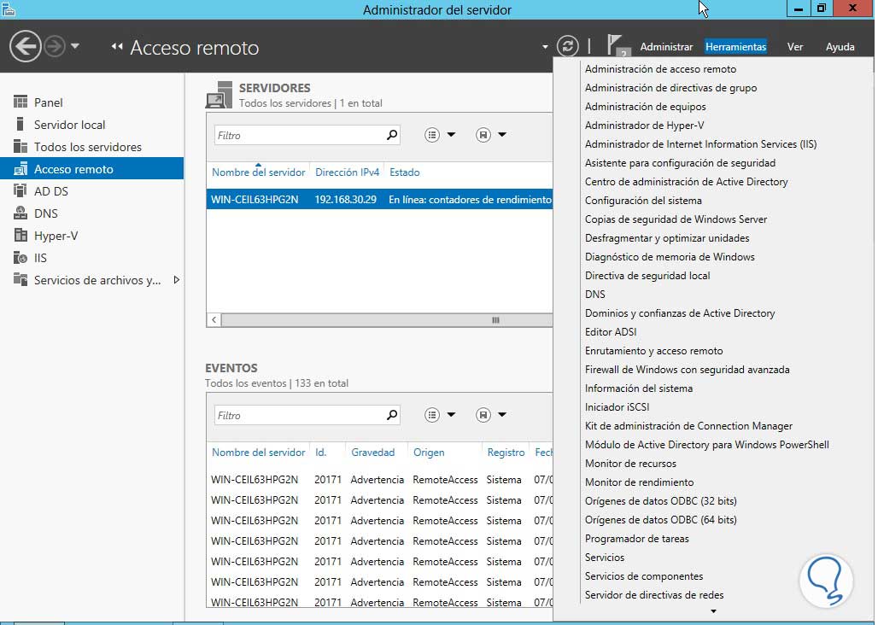Click search magnifier in Eventos filter

point(392,415)
